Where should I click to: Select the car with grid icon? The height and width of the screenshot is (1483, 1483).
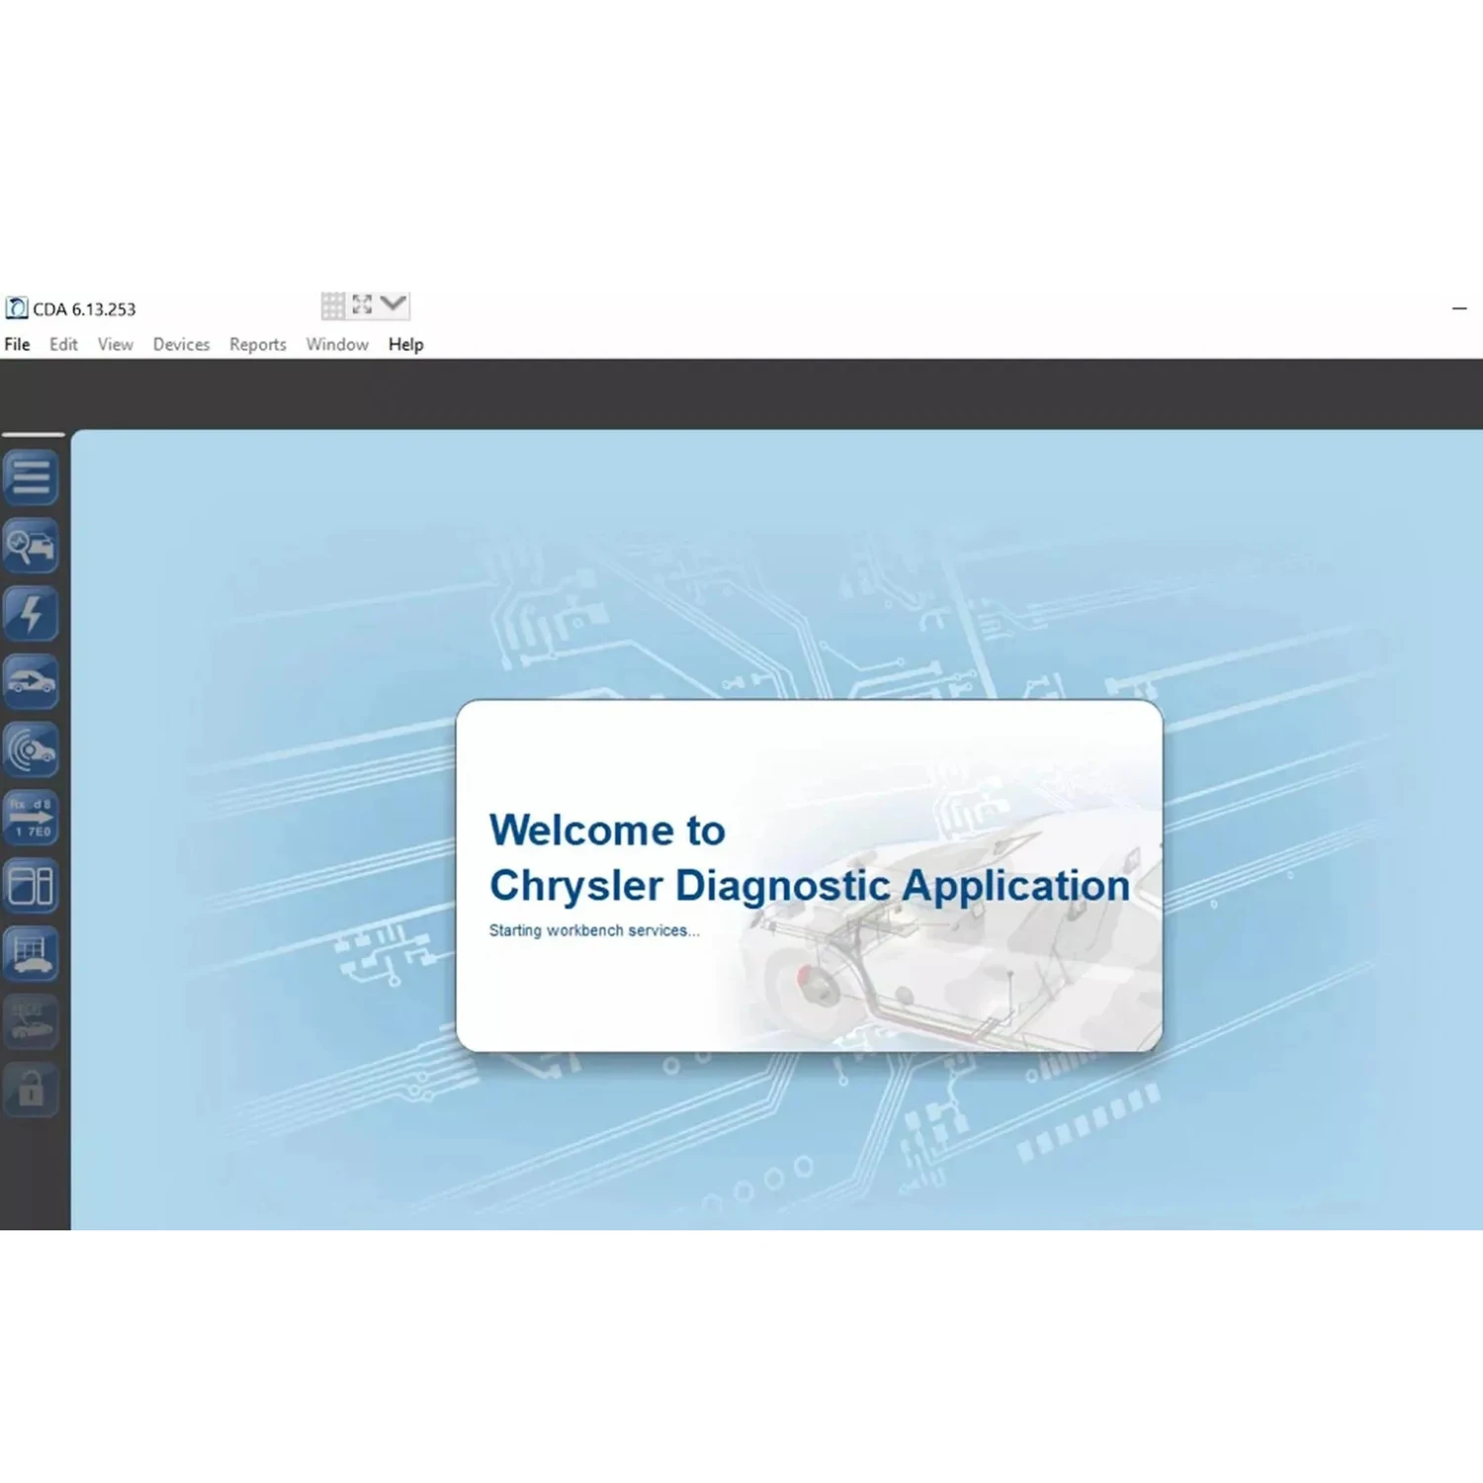coord(31,954)
